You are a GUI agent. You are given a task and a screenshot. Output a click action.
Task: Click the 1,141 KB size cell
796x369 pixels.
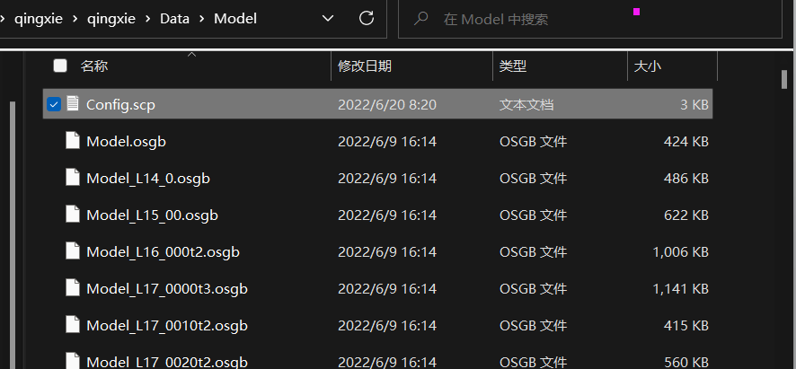coord(680,288)
